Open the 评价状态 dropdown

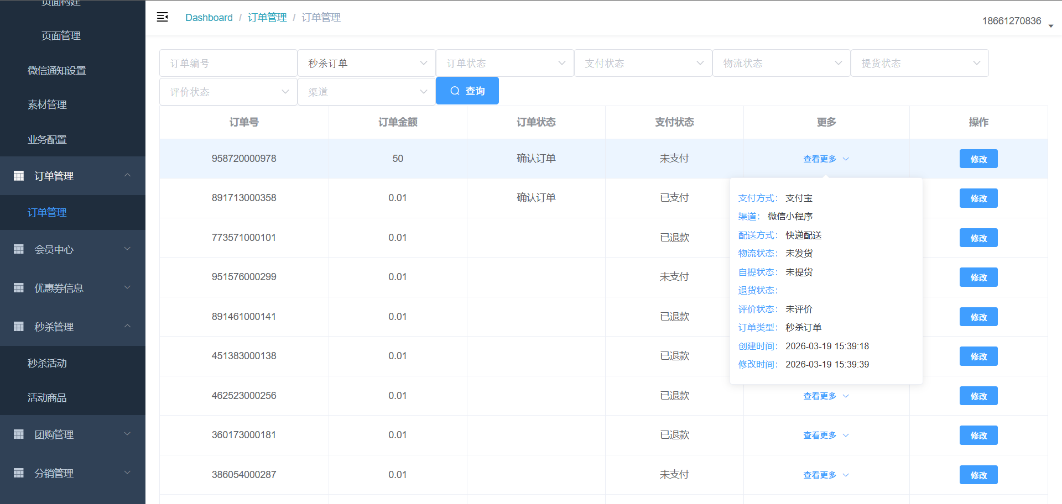[228, 92]
